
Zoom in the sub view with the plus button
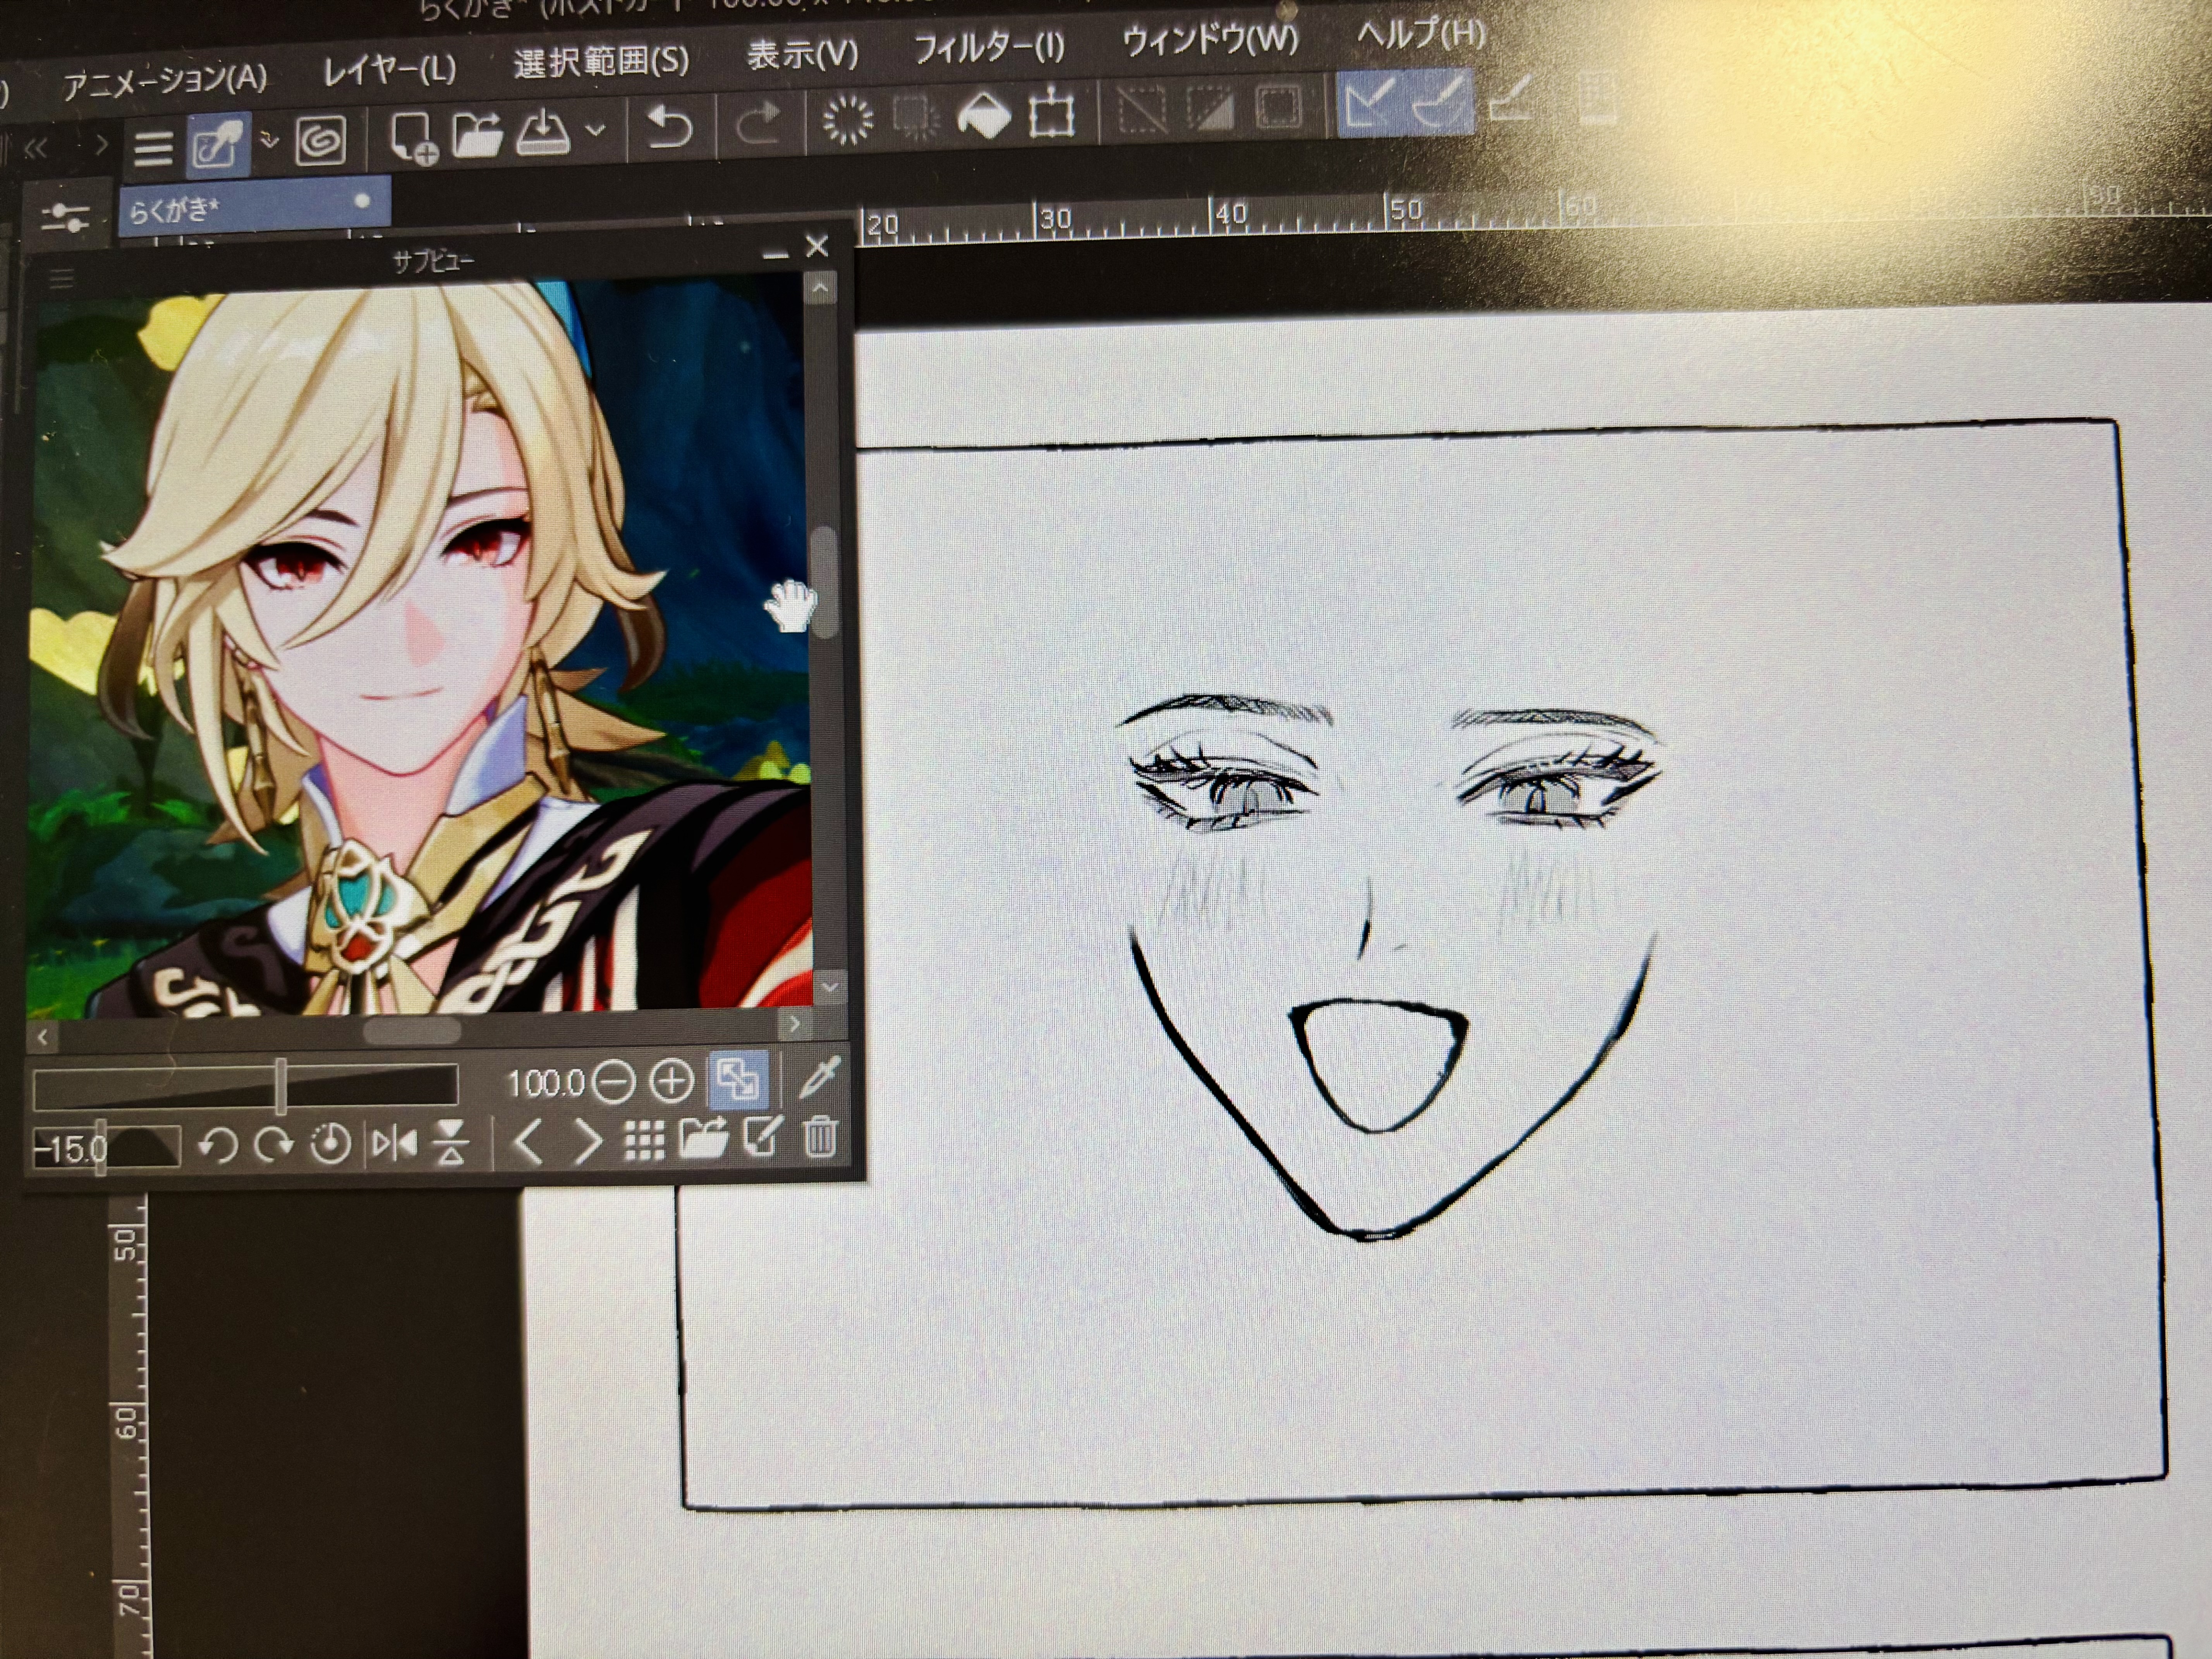[x=672, y=1081]
